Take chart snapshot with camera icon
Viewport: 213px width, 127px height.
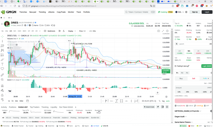pyautogui.click(x=159, y=31)
